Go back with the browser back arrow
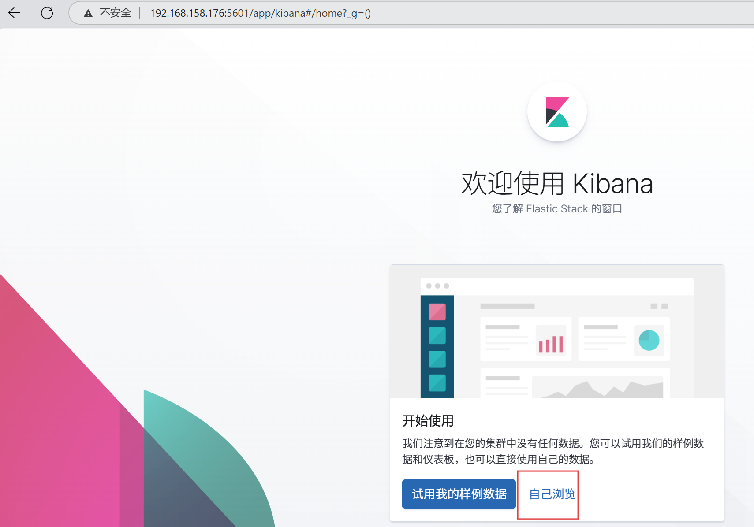 tap(15, 13)
